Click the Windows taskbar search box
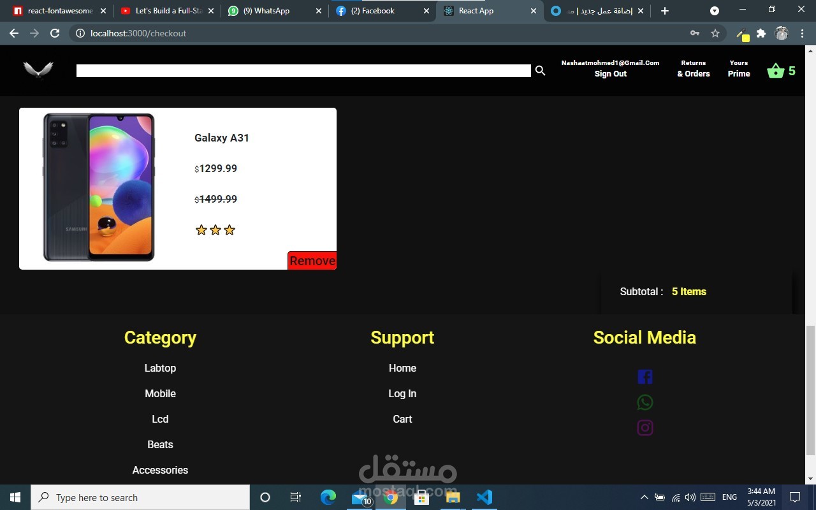 click(140, 497)
